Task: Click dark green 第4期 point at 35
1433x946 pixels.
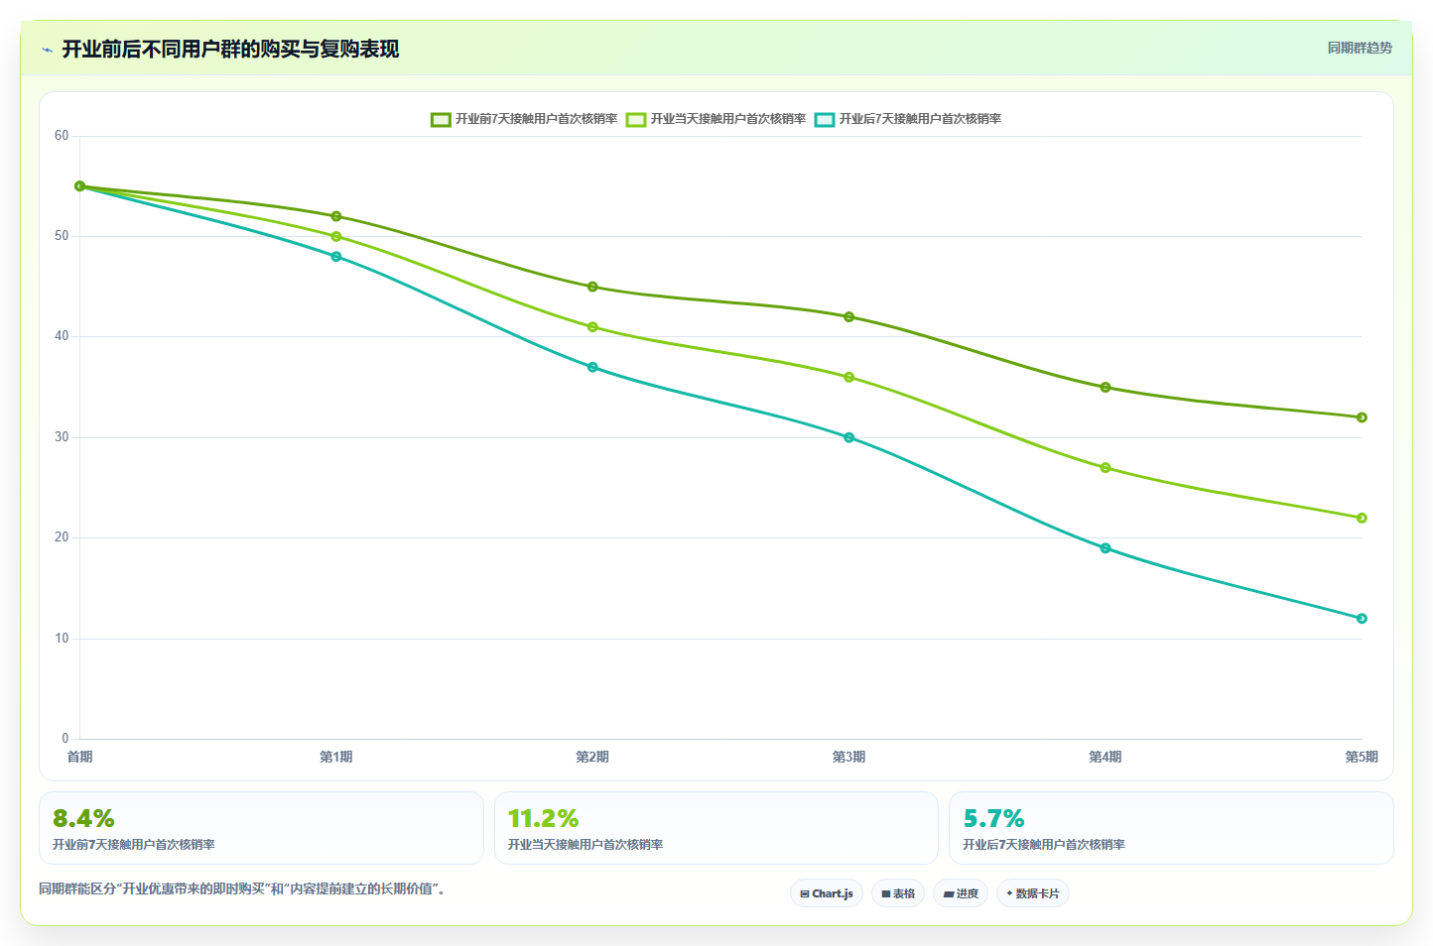Action: coord(1106,388)
